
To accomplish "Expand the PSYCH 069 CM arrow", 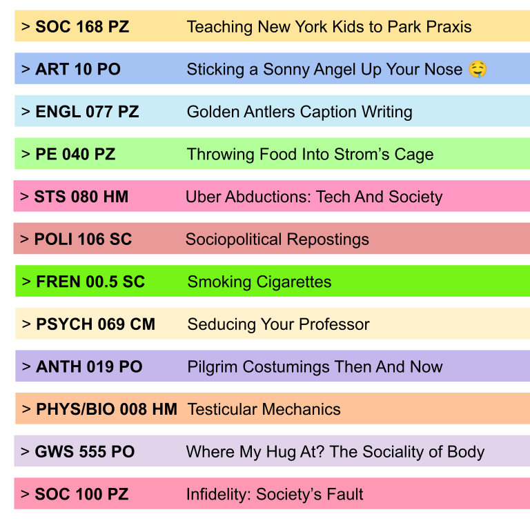I will coord(26,325).
